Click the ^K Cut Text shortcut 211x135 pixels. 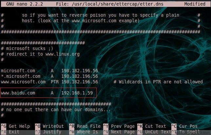(152, 126)
